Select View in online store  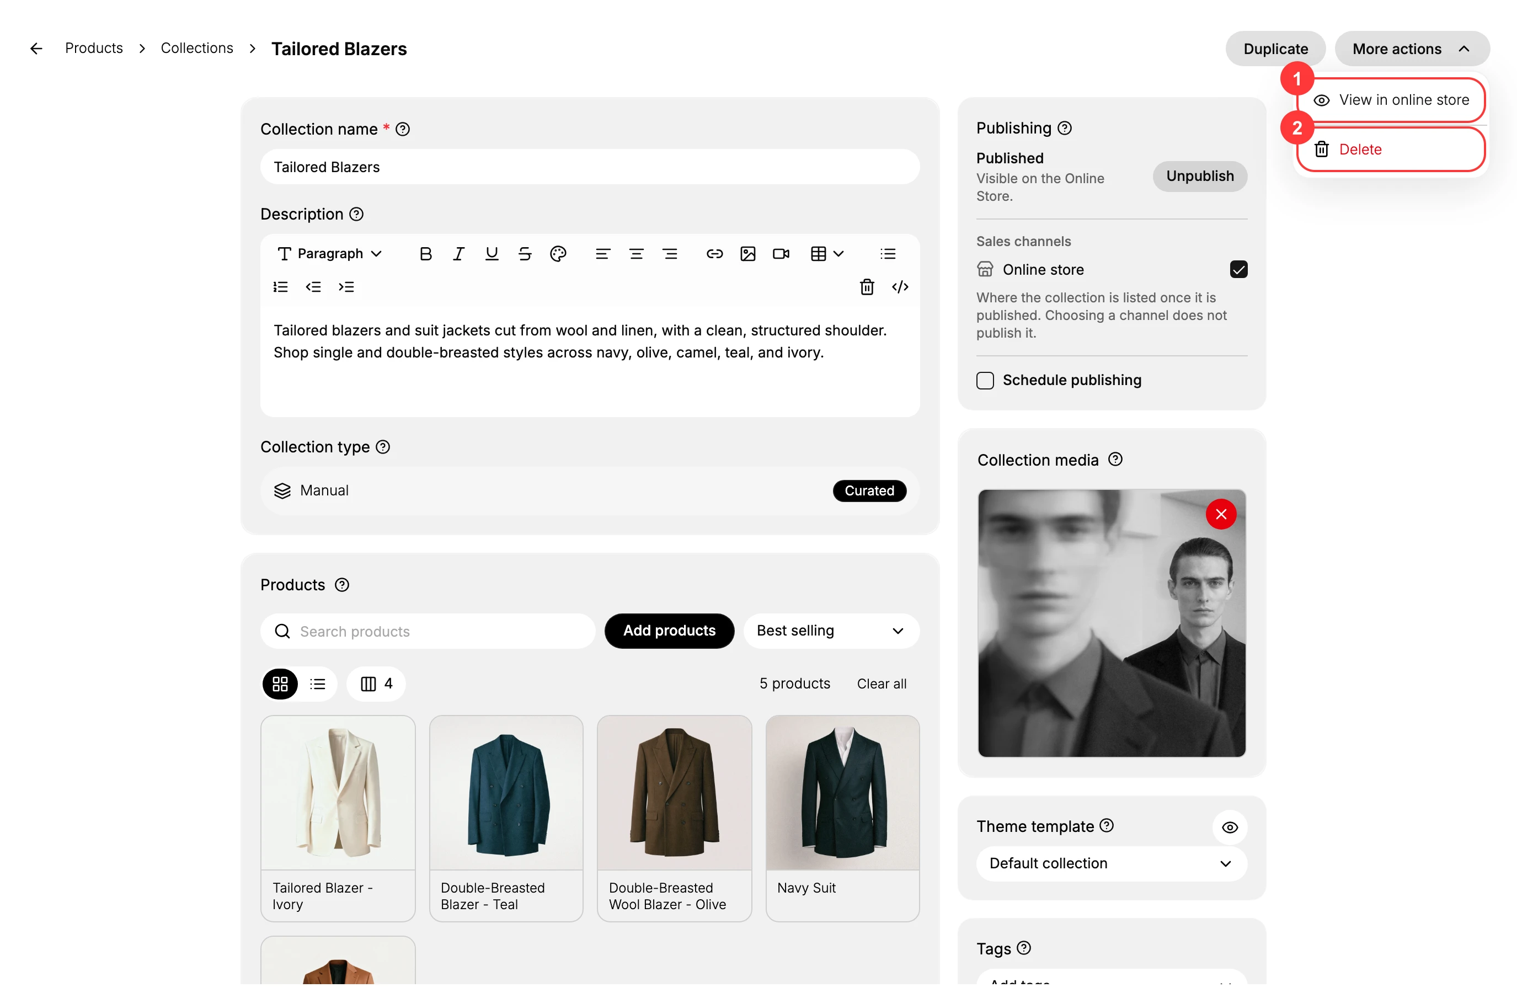(1391, 100)
